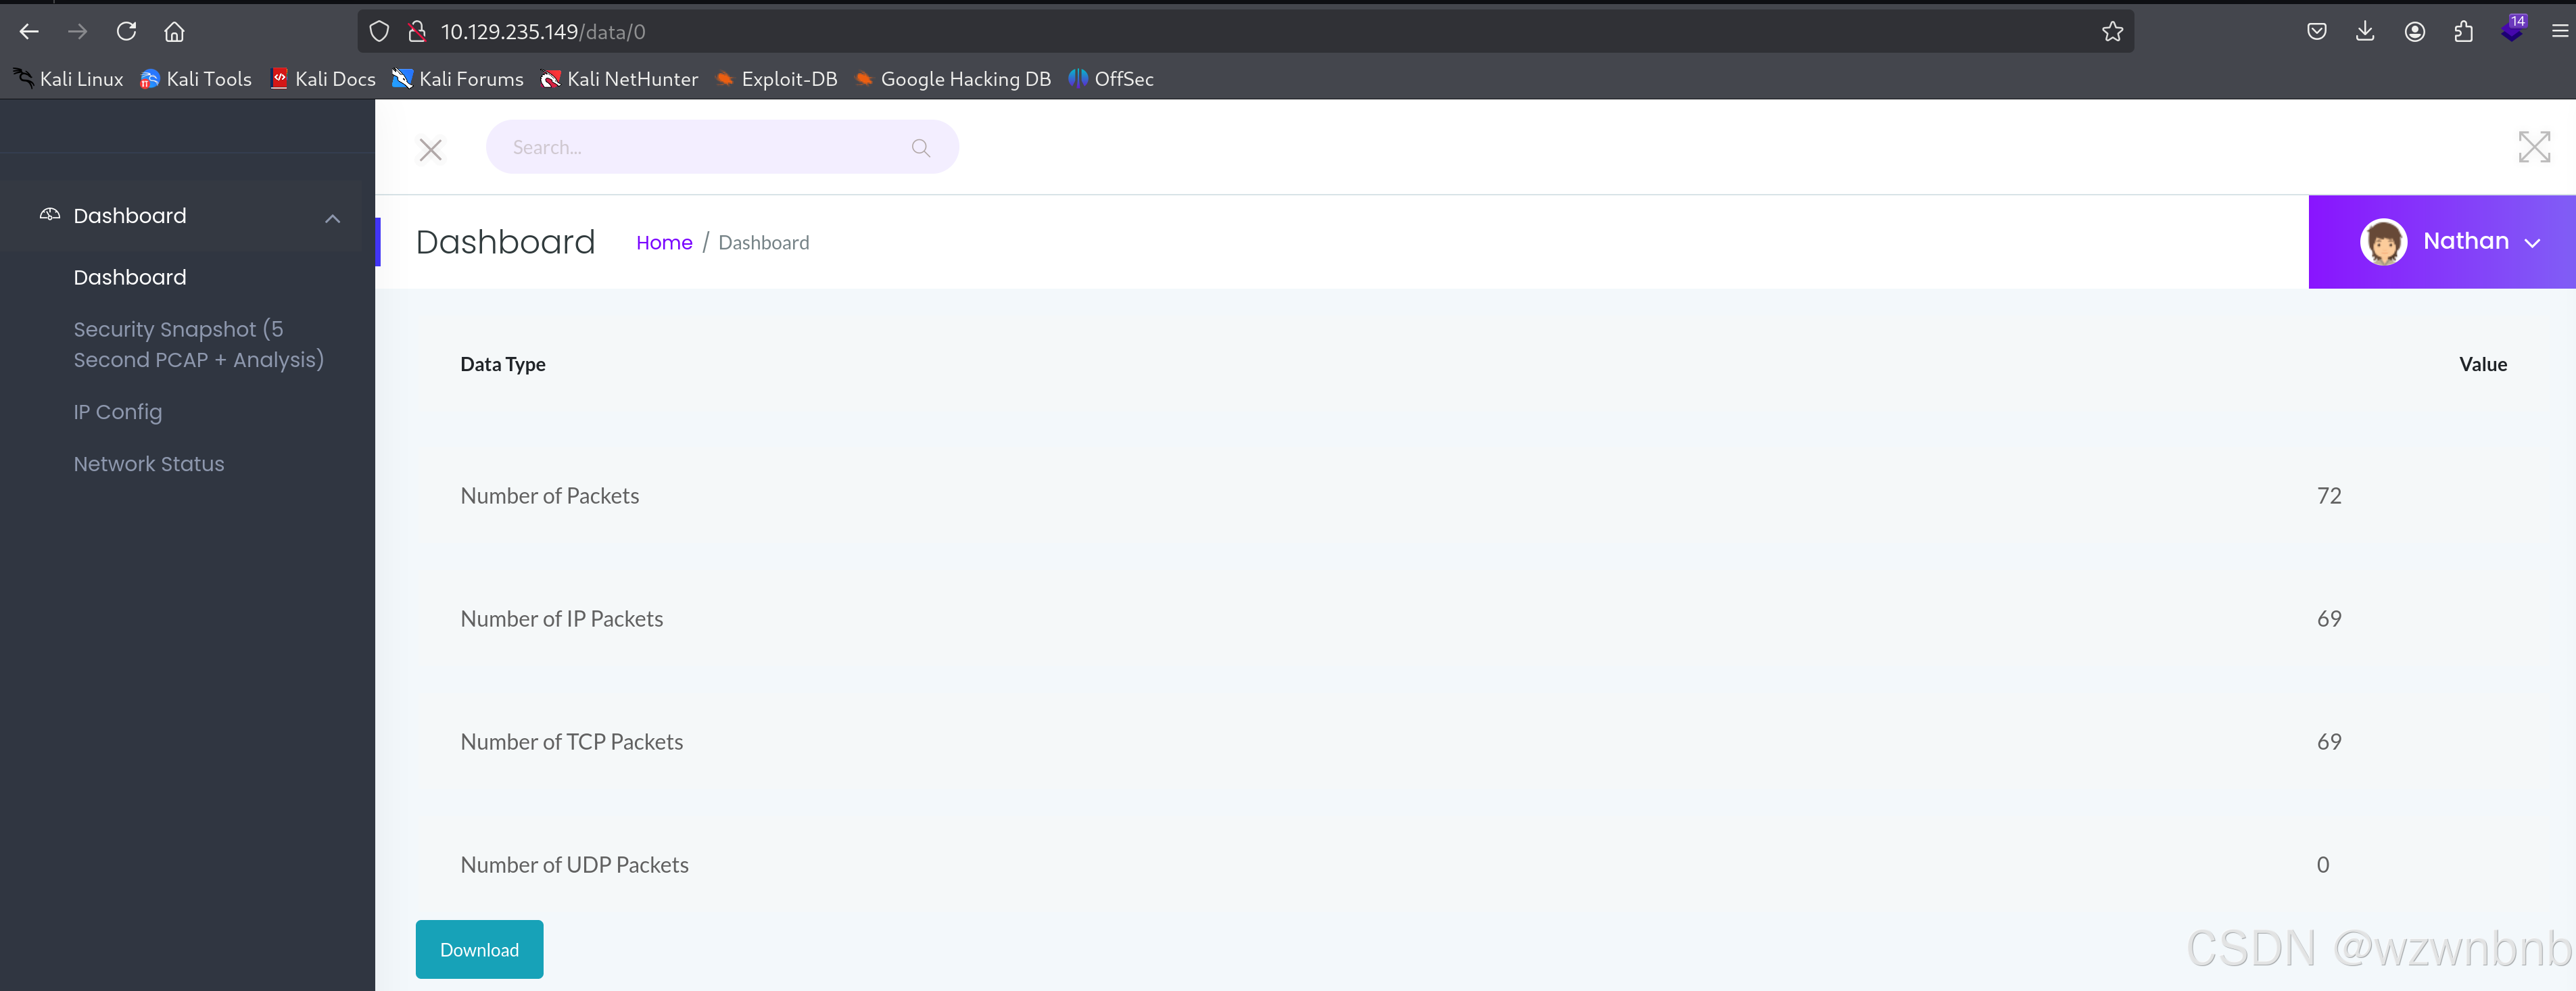Screen dimensions: 2576x991
Task: Open Firefox hamburger application menu
Action: [2559, 32]
